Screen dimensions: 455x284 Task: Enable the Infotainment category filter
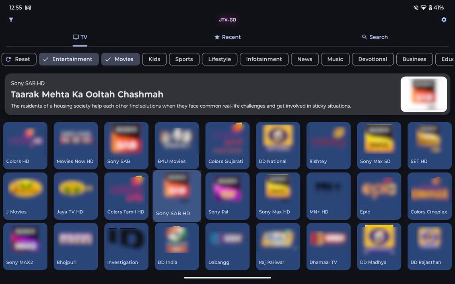(264, 59)
